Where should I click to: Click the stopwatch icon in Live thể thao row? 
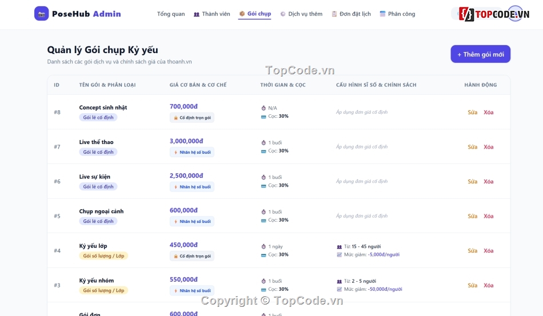pyautogui.click(x=263, y=143)
